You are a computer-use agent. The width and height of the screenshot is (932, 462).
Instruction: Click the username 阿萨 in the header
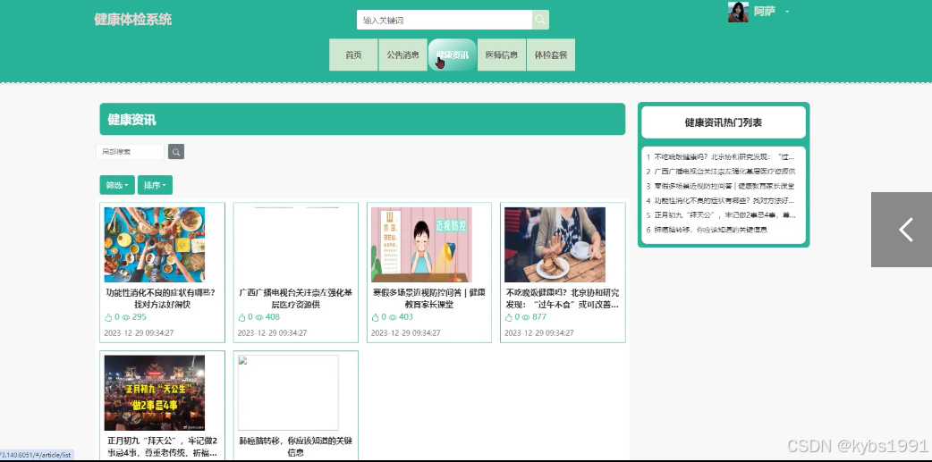coord(765,12)
